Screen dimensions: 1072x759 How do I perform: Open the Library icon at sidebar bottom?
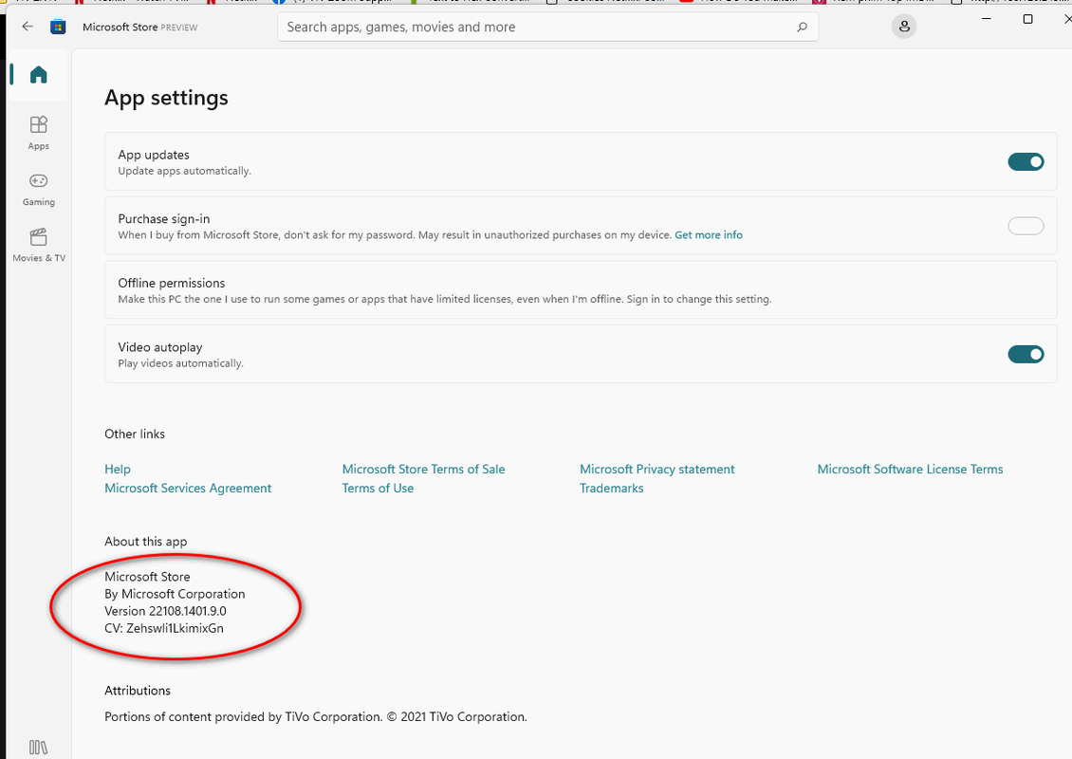(38, 748)
